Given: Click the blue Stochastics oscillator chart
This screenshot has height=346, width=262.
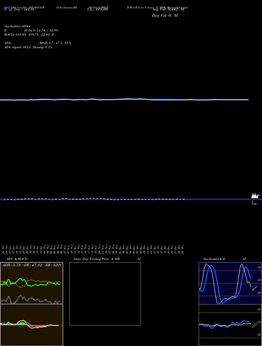Looking at the screenshot, I should (x=230, y=283).
